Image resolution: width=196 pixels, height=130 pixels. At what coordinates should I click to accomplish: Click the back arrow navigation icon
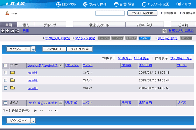click(x=3, y=31)
